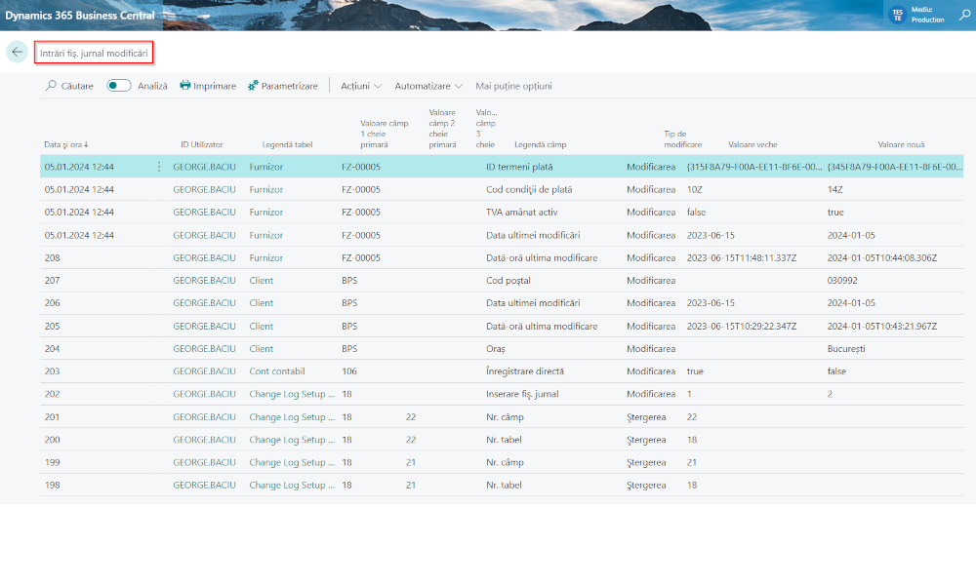Screen dimensions: 976x585
Task: Open the selected row's ellipsis menu
Action: coord(159,166)
